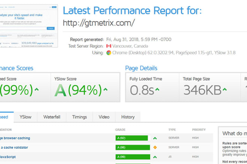Click the YSlow Score label
The width and height of the screenshot is (247, 164).
[x=65, y=79]
